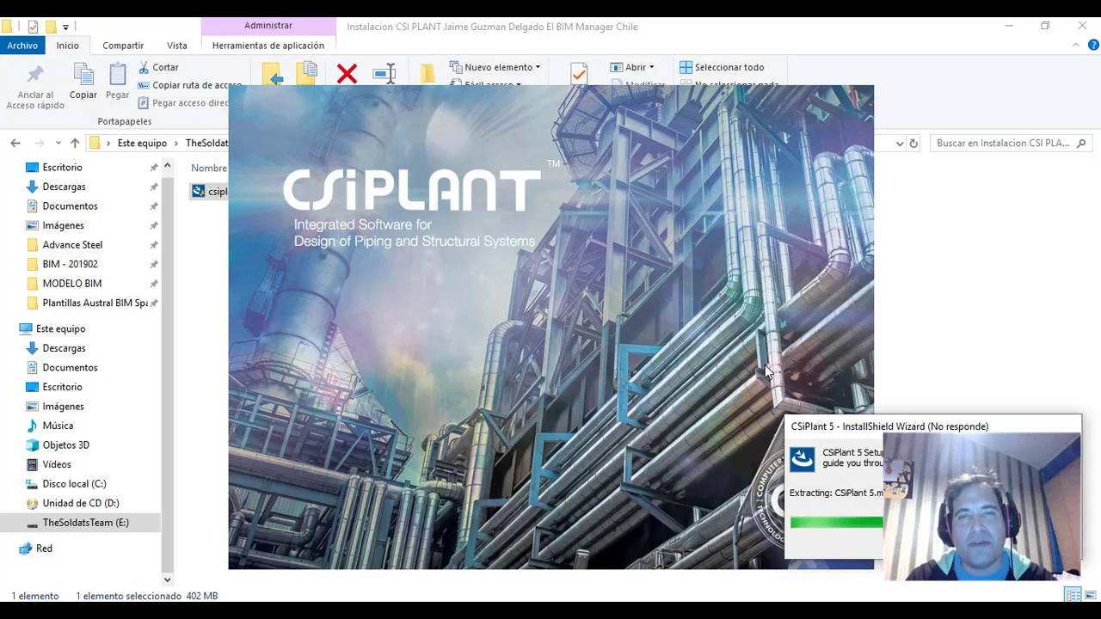Click Seleccionar todo
The height and width of the screenshot is (619, 1101).
722,67
